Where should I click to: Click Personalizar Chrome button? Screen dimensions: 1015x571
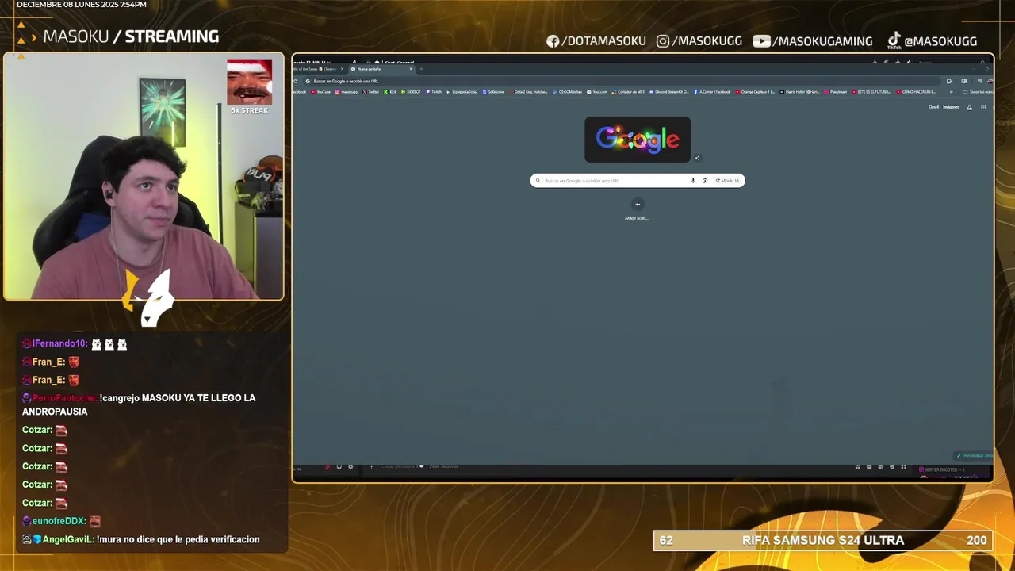(975, 456)
